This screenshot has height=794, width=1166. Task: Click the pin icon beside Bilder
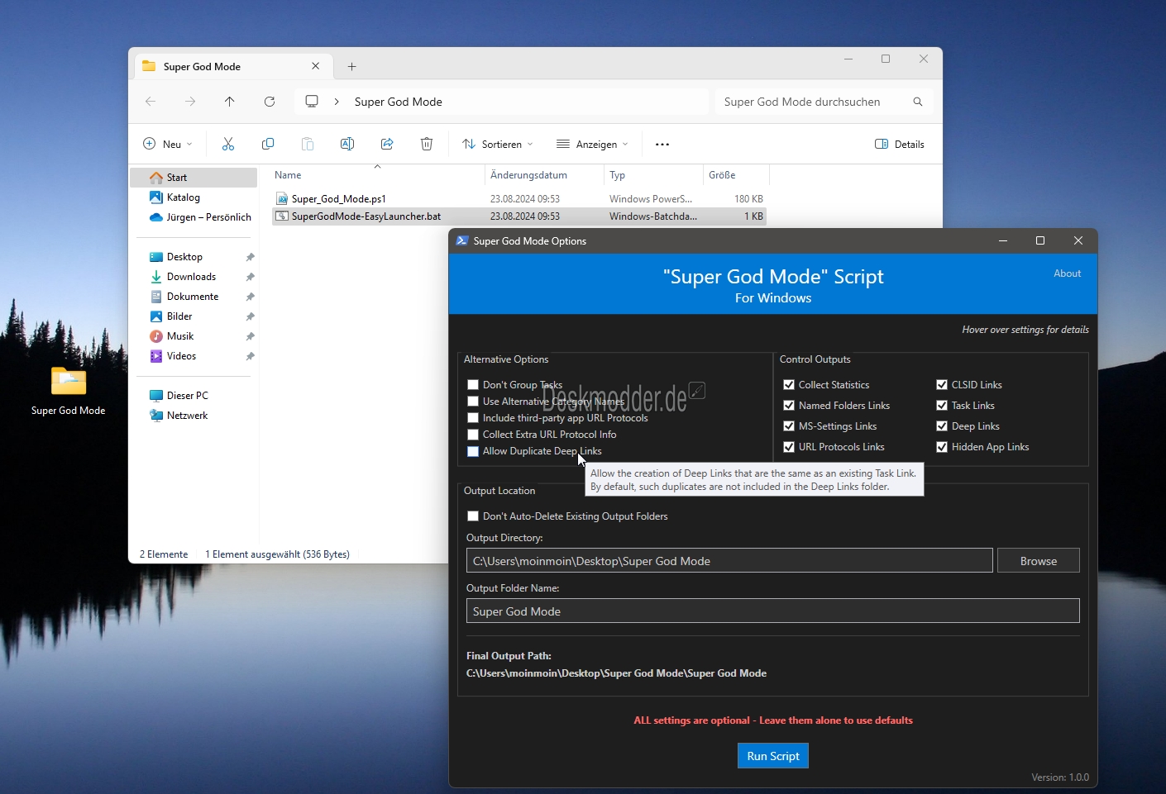[x=250, y=316]
